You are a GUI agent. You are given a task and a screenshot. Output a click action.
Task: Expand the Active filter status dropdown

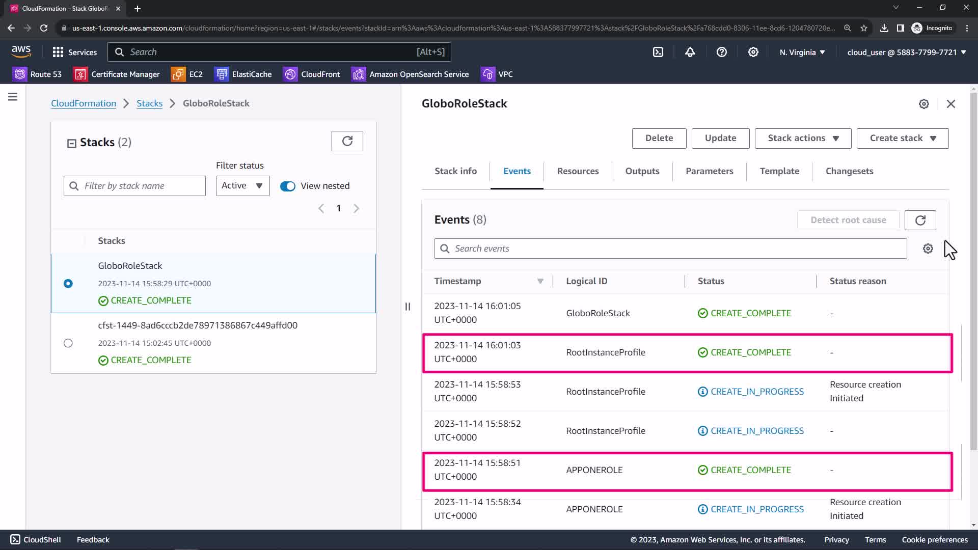[242, 186]
